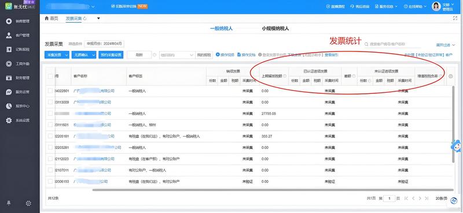Click the horizontal scrollbar under the table
This screenshot has width=463, height=213.
(273, 190)
